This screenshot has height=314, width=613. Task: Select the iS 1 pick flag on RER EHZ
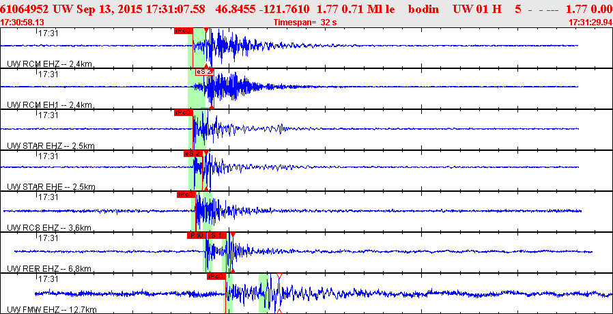[x=217, y=235]
